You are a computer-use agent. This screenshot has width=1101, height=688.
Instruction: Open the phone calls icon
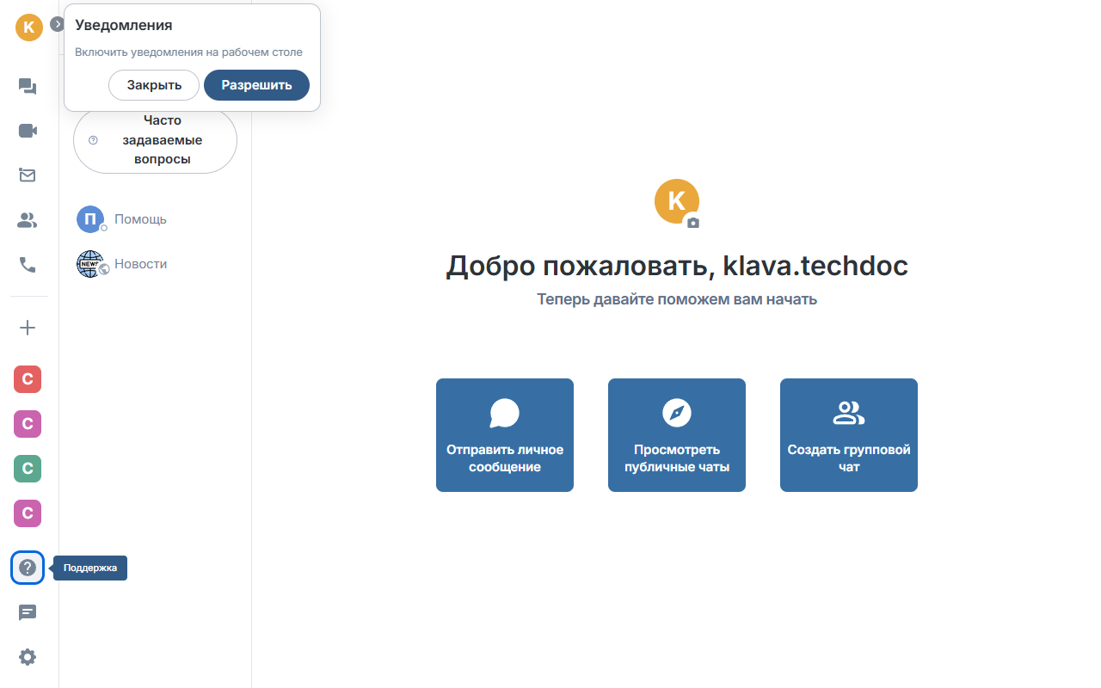(x=28, y=265)
